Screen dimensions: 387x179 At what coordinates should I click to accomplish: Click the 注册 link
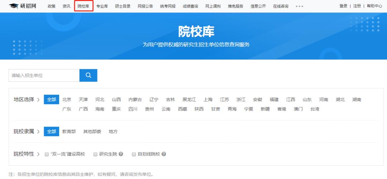[357, 6]
